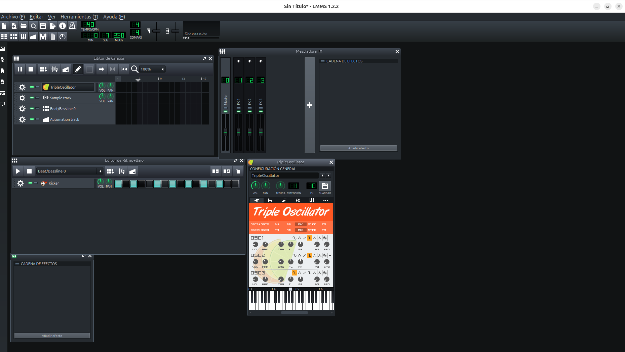The height and width of the screenshot is (352, 625).
Task: Select the edit-selection mode in the Song Editor
Action: [89, 69]
